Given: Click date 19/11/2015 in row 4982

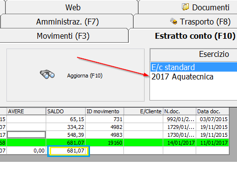Looking at the screenshot, I should click(x=212, y=127).
